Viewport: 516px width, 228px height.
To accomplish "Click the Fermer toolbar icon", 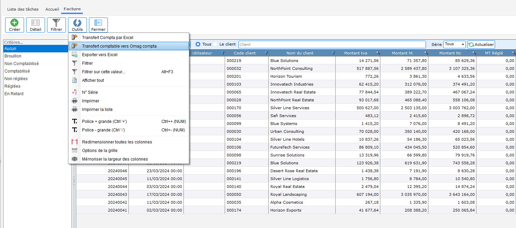I will tap(98, 23).
